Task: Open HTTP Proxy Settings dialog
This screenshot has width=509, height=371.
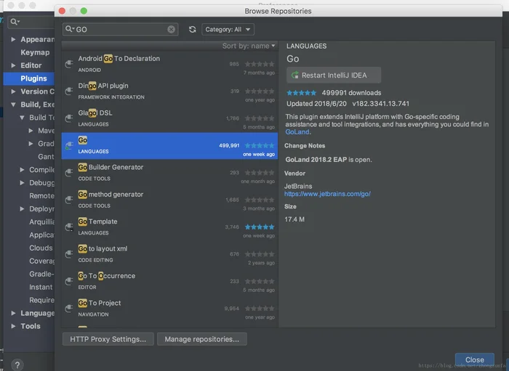Action: tap(108, 339)
